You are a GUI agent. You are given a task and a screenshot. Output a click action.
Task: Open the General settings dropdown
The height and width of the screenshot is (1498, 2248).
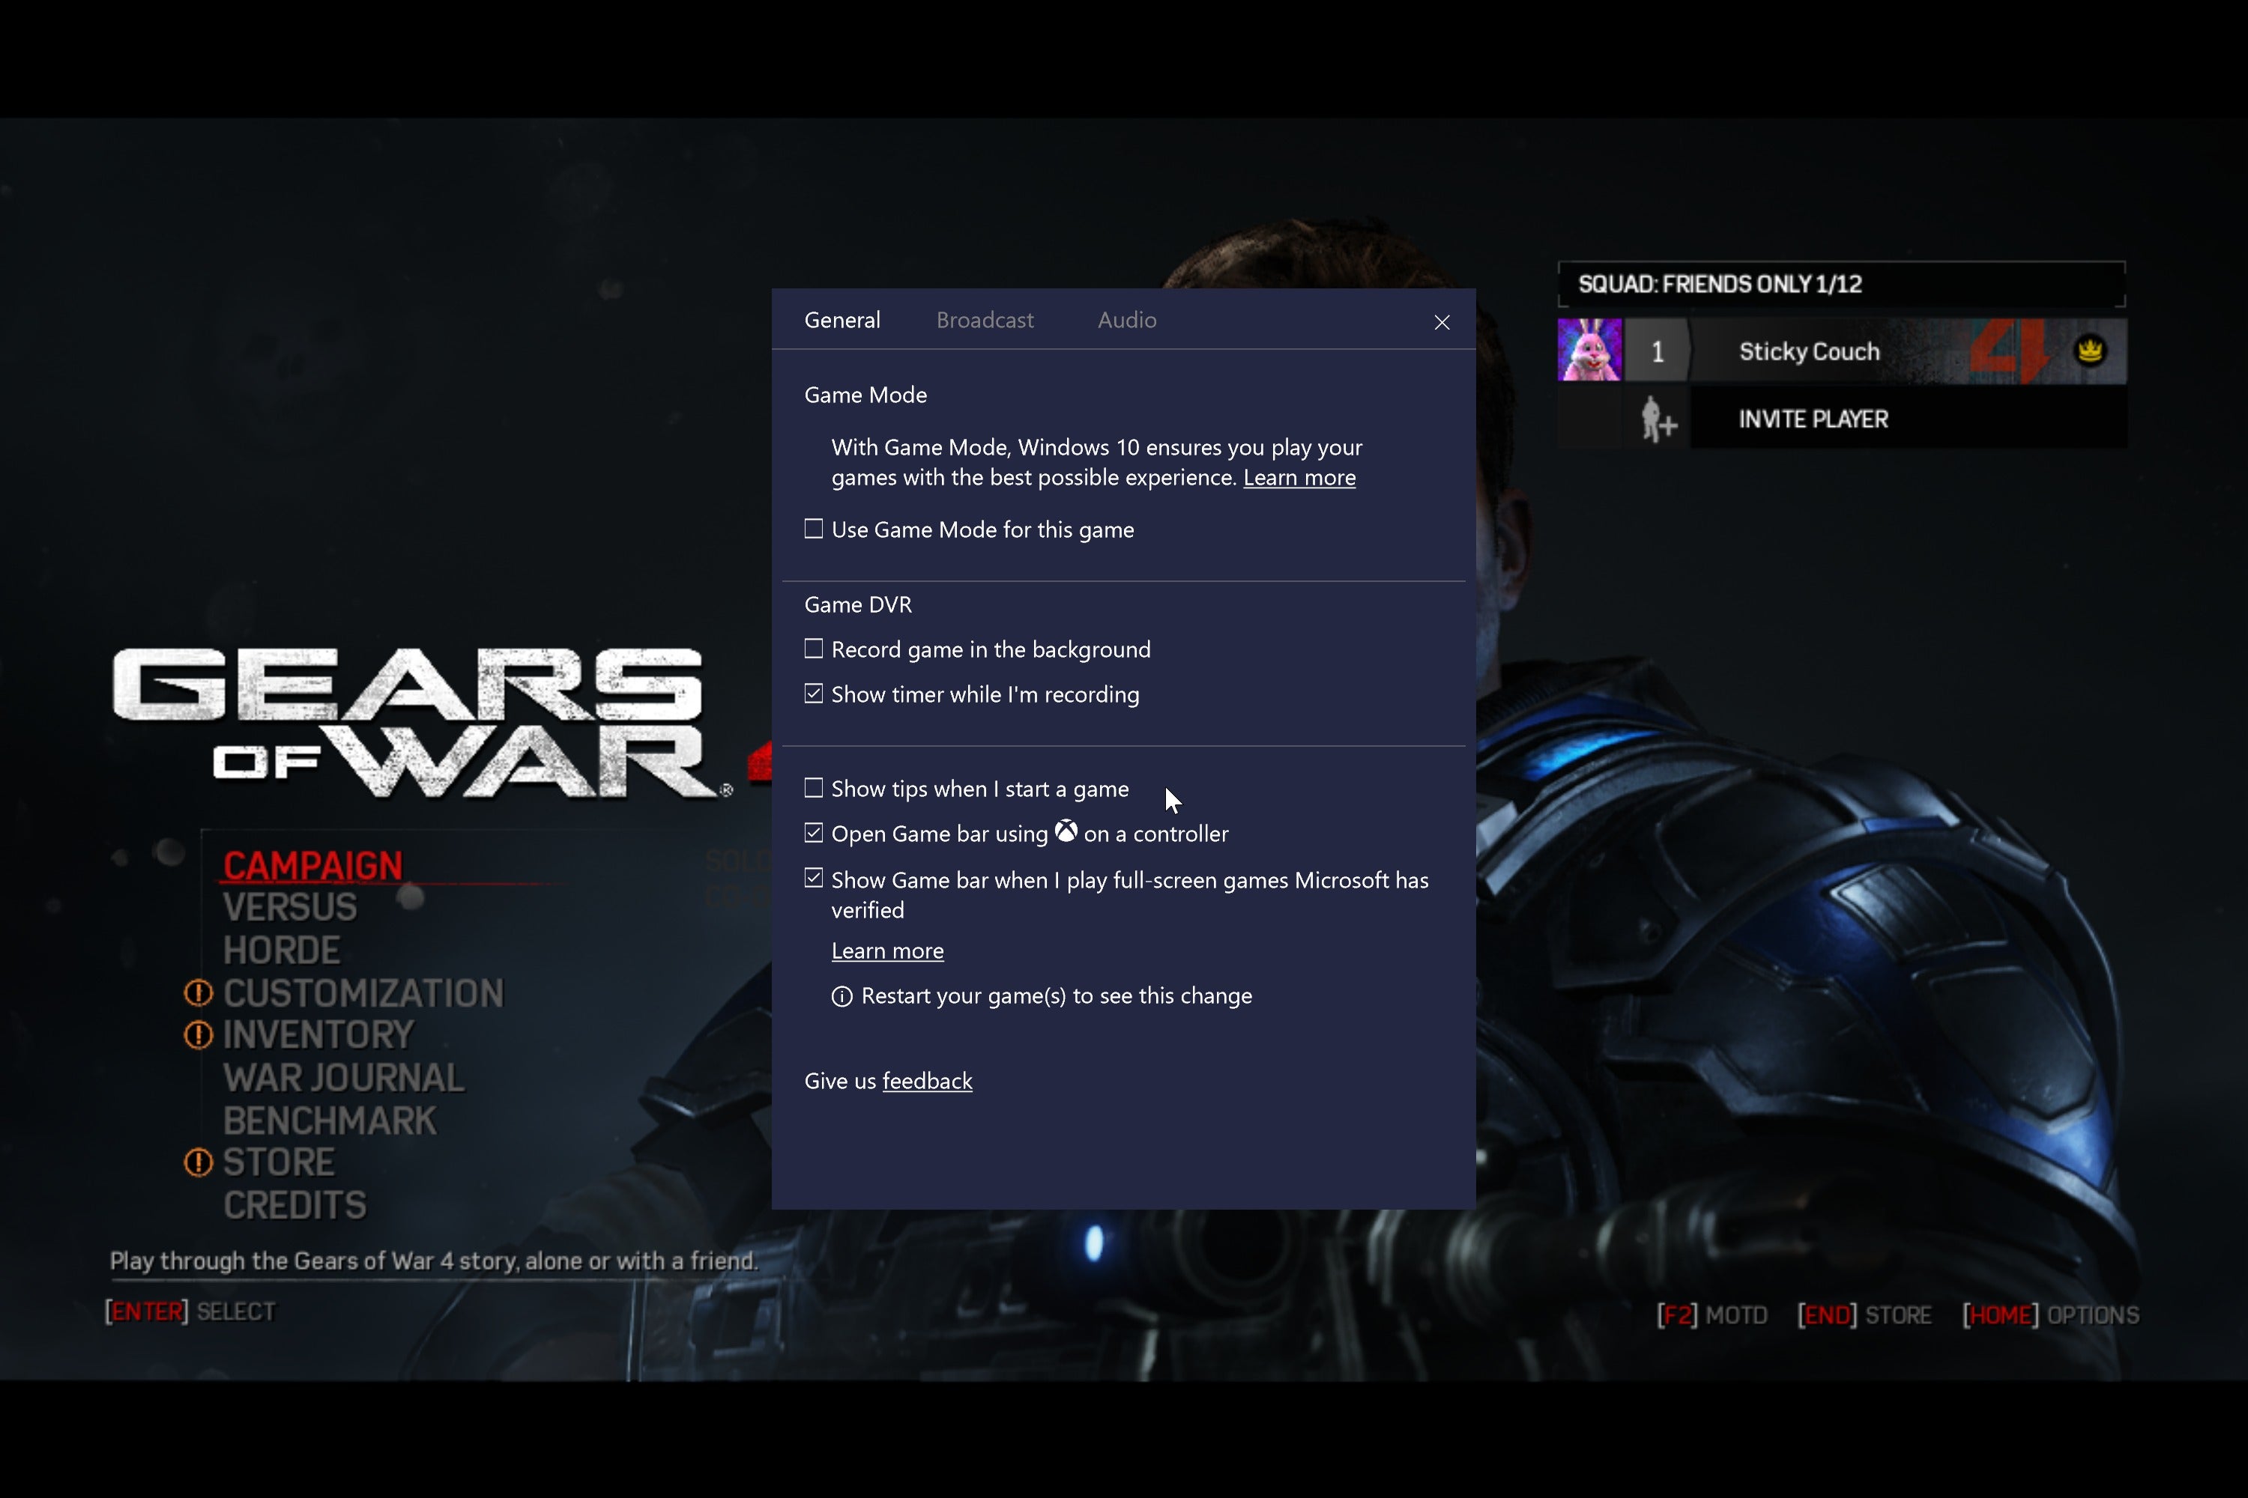pyautogui.click(x=842, y=319)
